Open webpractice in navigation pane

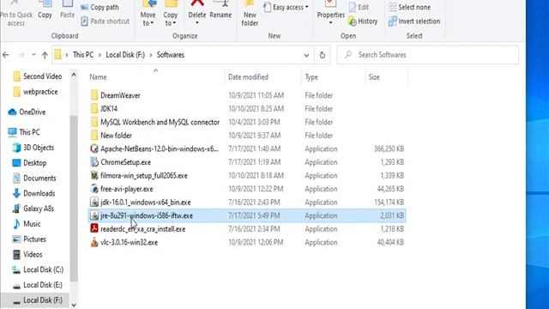pyautogui.click(x=36, y=92)
